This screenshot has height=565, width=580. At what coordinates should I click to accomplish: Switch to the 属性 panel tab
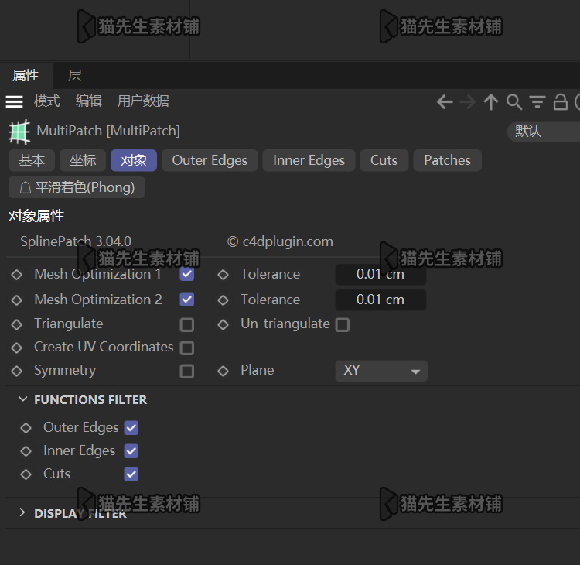26,76
